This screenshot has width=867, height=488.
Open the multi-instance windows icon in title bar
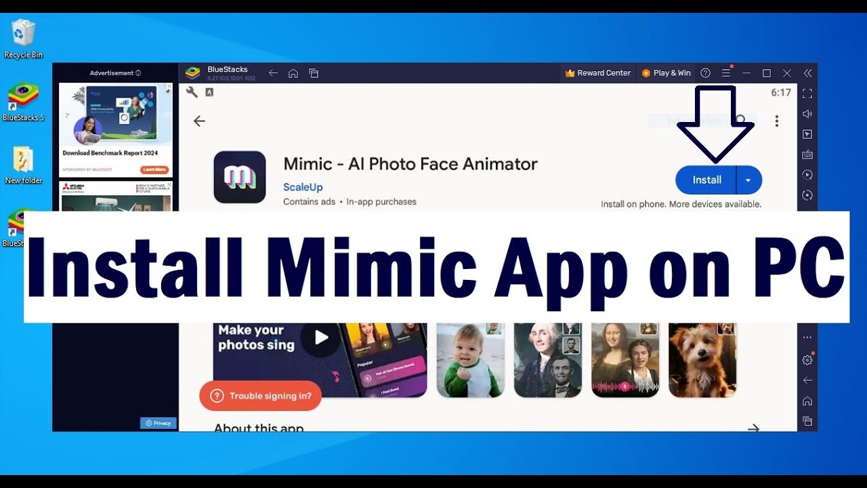pyautogui.click(x=314, y=73)
